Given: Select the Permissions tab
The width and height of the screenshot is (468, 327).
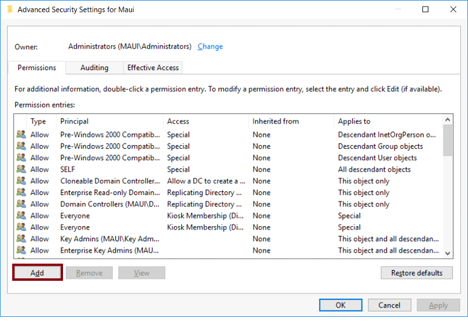Looking at the screenshot, I should coord(37,68).
